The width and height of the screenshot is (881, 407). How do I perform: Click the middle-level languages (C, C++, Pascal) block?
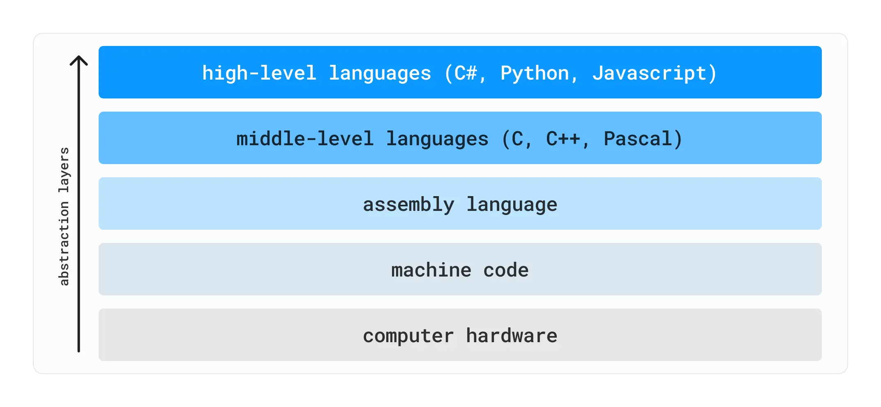click(x=460, y=138)
